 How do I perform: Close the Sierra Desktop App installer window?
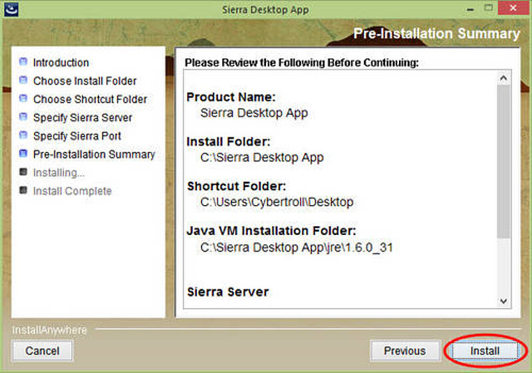click(x=513, y=8)
